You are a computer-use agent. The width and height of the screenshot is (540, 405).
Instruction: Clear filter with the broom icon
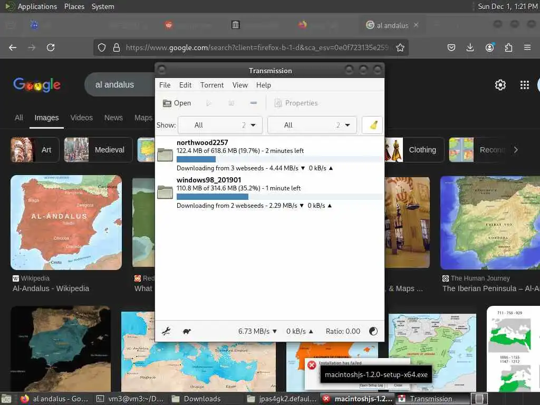(x=373, y=125)
